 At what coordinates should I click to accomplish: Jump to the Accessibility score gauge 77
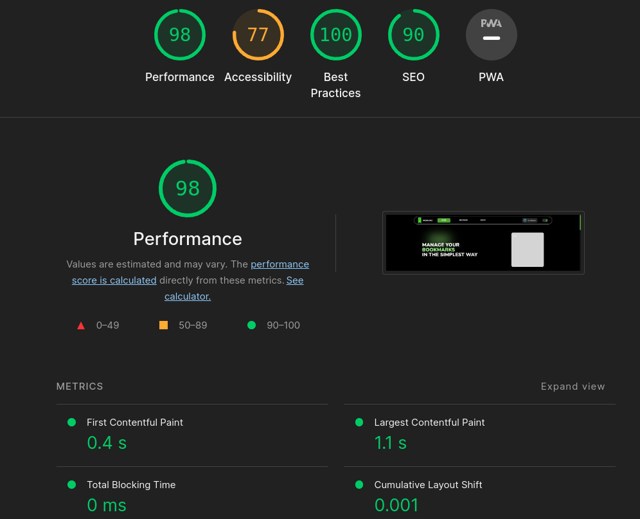coord(258,35)
